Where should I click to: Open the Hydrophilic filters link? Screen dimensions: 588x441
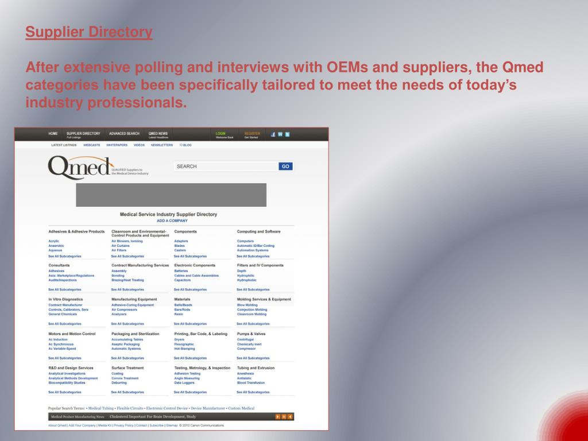pyautogui.click(x=246, y=276)
